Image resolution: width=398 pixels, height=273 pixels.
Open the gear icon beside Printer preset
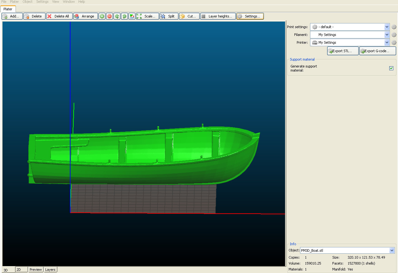click(x=394, y=42)
